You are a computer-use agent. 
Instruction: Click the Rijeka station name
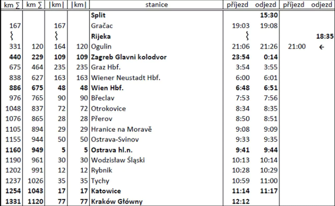tap(100, 36)
